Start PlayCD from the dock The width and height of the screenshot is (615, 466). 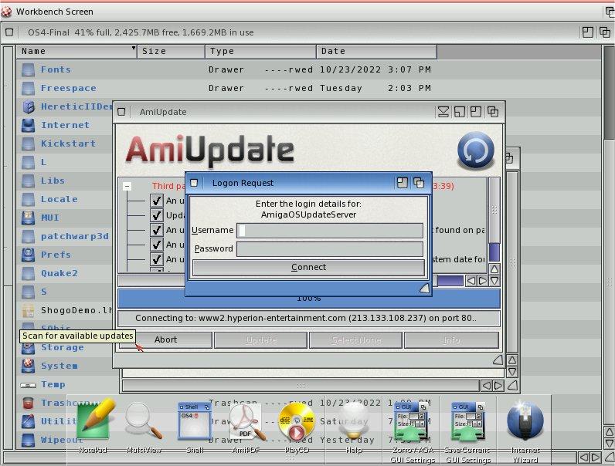297,424
